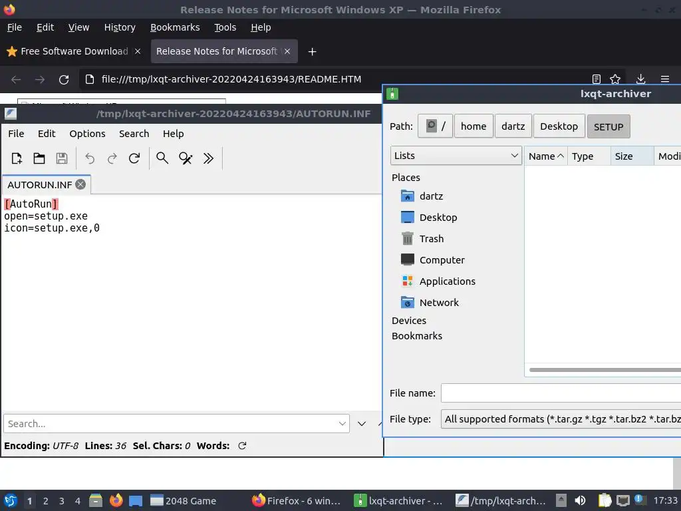This screenshot has height=511, width=681.
Task: Open the Firefox Bookmarks menu
Action: coord(175,27)
